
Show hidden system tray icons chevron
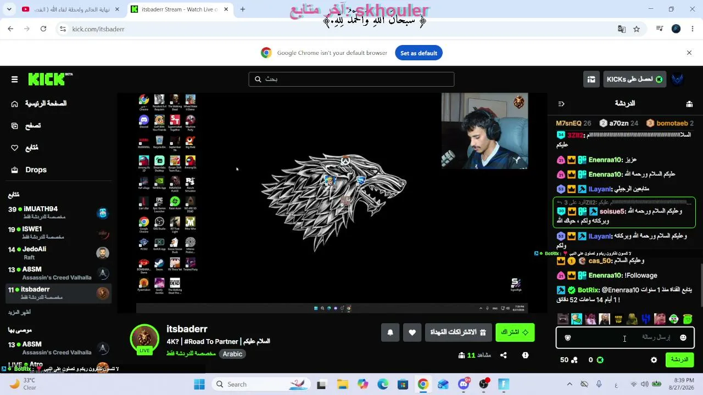click(x=570, y=384)
